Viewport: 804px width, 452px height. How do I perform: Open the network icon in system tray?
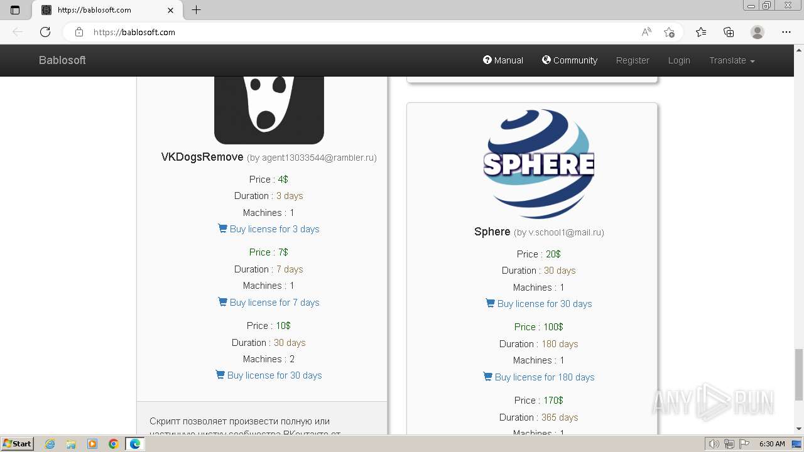point(729,444)
